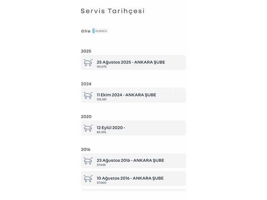Click the car icon for 10 Ağustos 2016 entry
Screen dimensions: 267x200
pyautogui.click(x=88, y=178)
